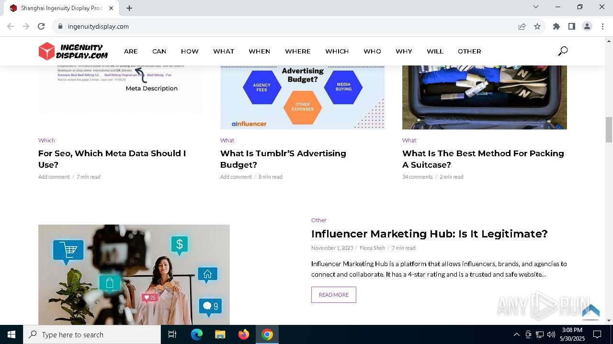Open the WILL menu category
613x344 pixels.
click(435, 51)
